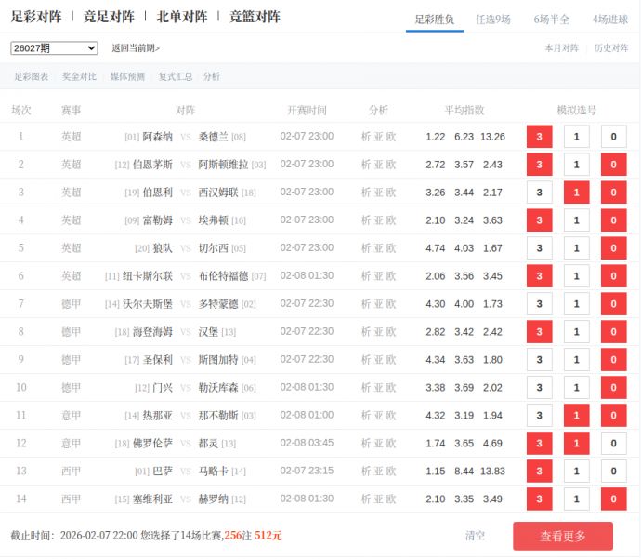Click 析 analysis link for match 1
Image resolution: width=641 pixels, height=559 pixels.
[x=366, y=137]
